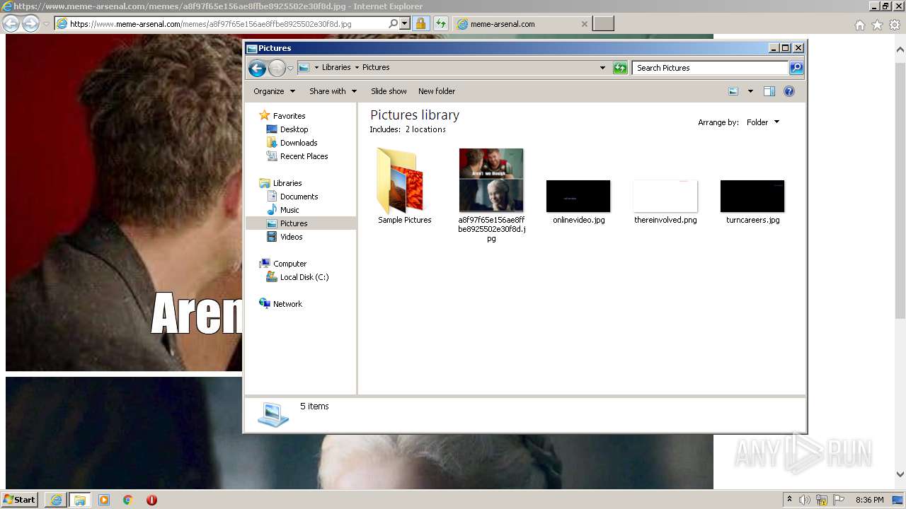Click the Libraries breadcrumb in address bar
906x509 pixels.
336,68
